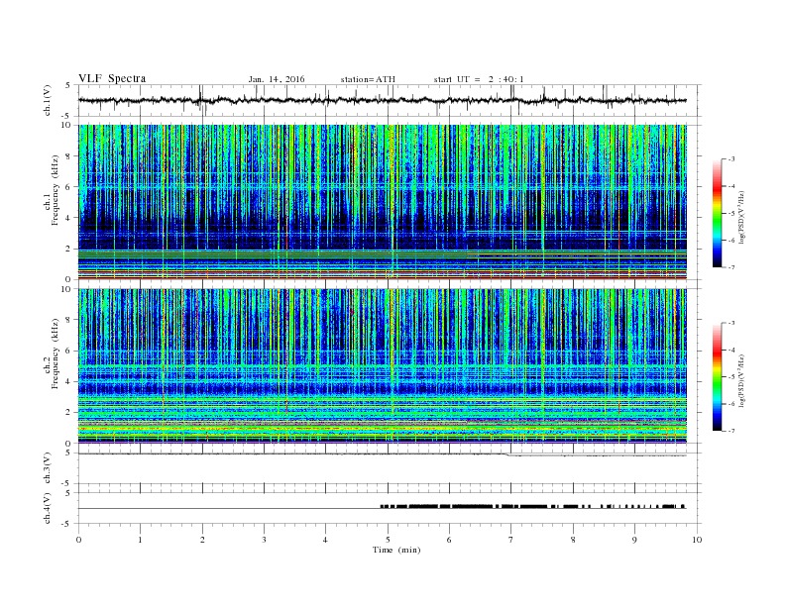Click the "3" tick on the time axis
The width and height of the screenshot is (785, 606).
click(264, 540)
